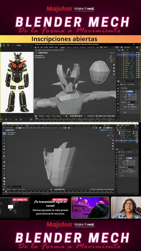Select the Inset Faces tool in Cube.003 window
This screenshot has height=251, width=141.
tap(4, 166)
